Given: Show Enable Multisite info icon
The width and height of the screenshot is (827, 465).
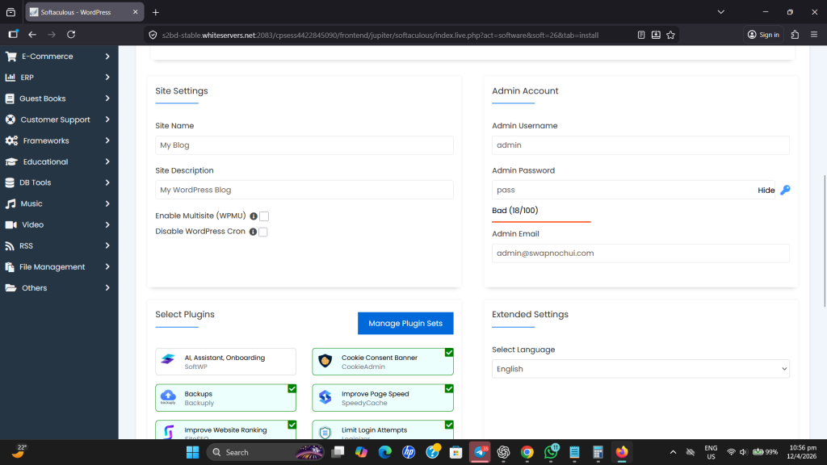Looking at the screenshot, I should click(x=254, y=216).
